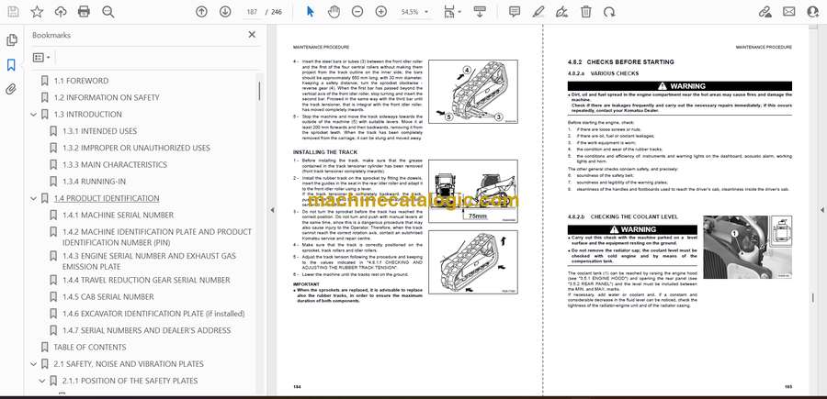The image size is (827, 399).
Task: Share a link to the file
Action: click(x=765, y=12)
